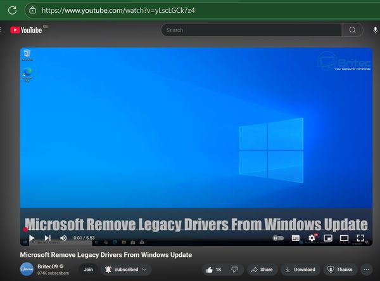Enter full screen mode
380x281 pixels.
[360, 238]
